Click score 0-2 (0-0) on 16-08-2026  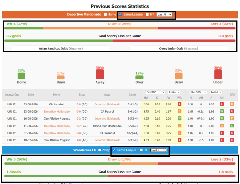82,119
